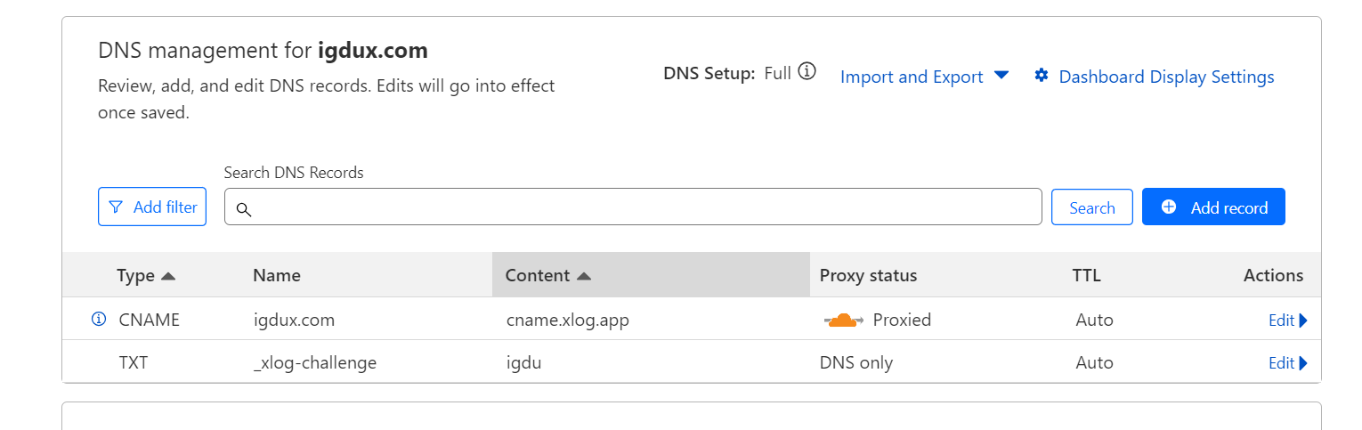1362x430 pixels.
Task: Expand Edit arrow for TXT record
Action: (x=1303, y=363)
